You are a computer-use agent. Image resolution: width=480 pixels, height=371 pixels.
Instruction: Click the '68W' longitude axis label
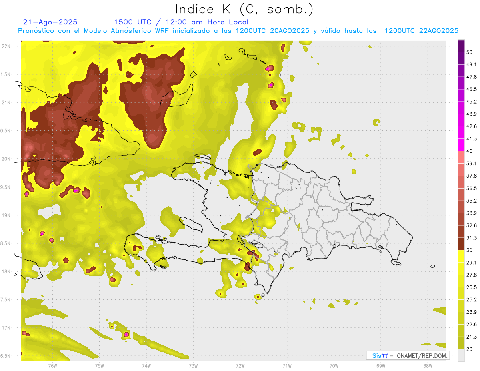point(428,365)
